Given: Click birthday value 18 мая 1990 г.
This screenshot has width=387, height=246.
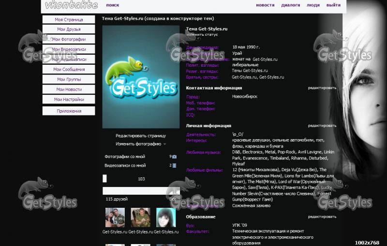Looking at the screenshot, I should (246, 47).
